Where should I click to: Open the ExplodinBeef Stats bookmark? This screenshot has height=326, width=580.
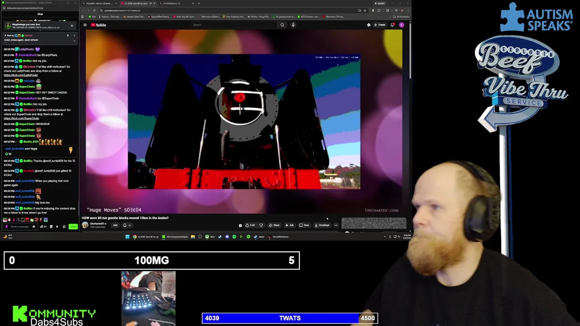click(159, 17)
